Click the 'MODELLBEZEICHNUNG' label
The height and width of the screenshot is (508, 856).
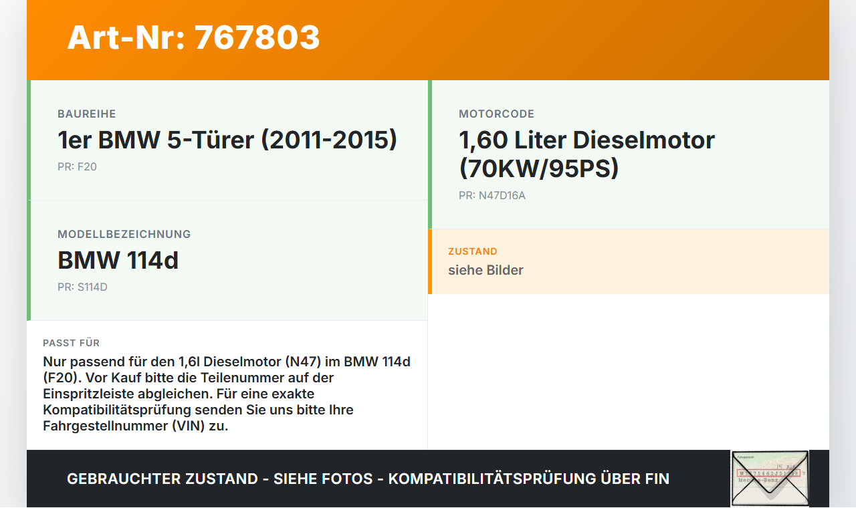point(124,235)
